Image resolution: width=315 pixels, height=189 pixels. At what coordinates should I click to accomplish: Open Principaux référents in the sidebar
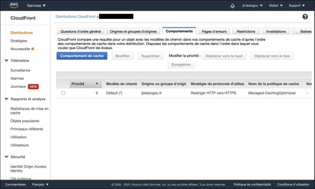(x=27, y=129)
